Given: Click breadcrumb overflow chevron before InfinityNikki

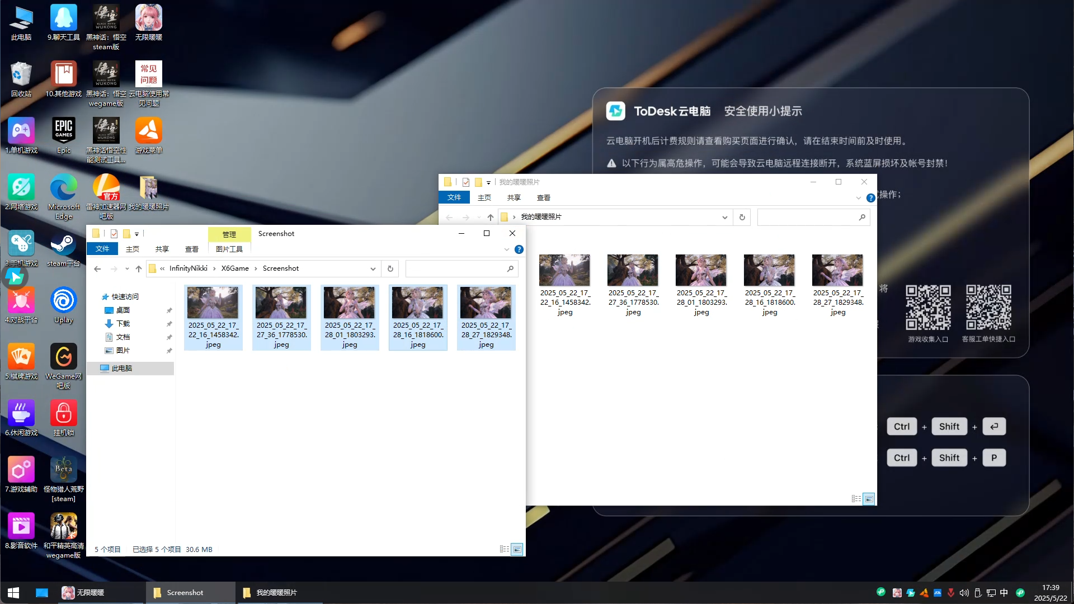Looking at the screenshot, I should pyautogui.click(x=162, y=268).
